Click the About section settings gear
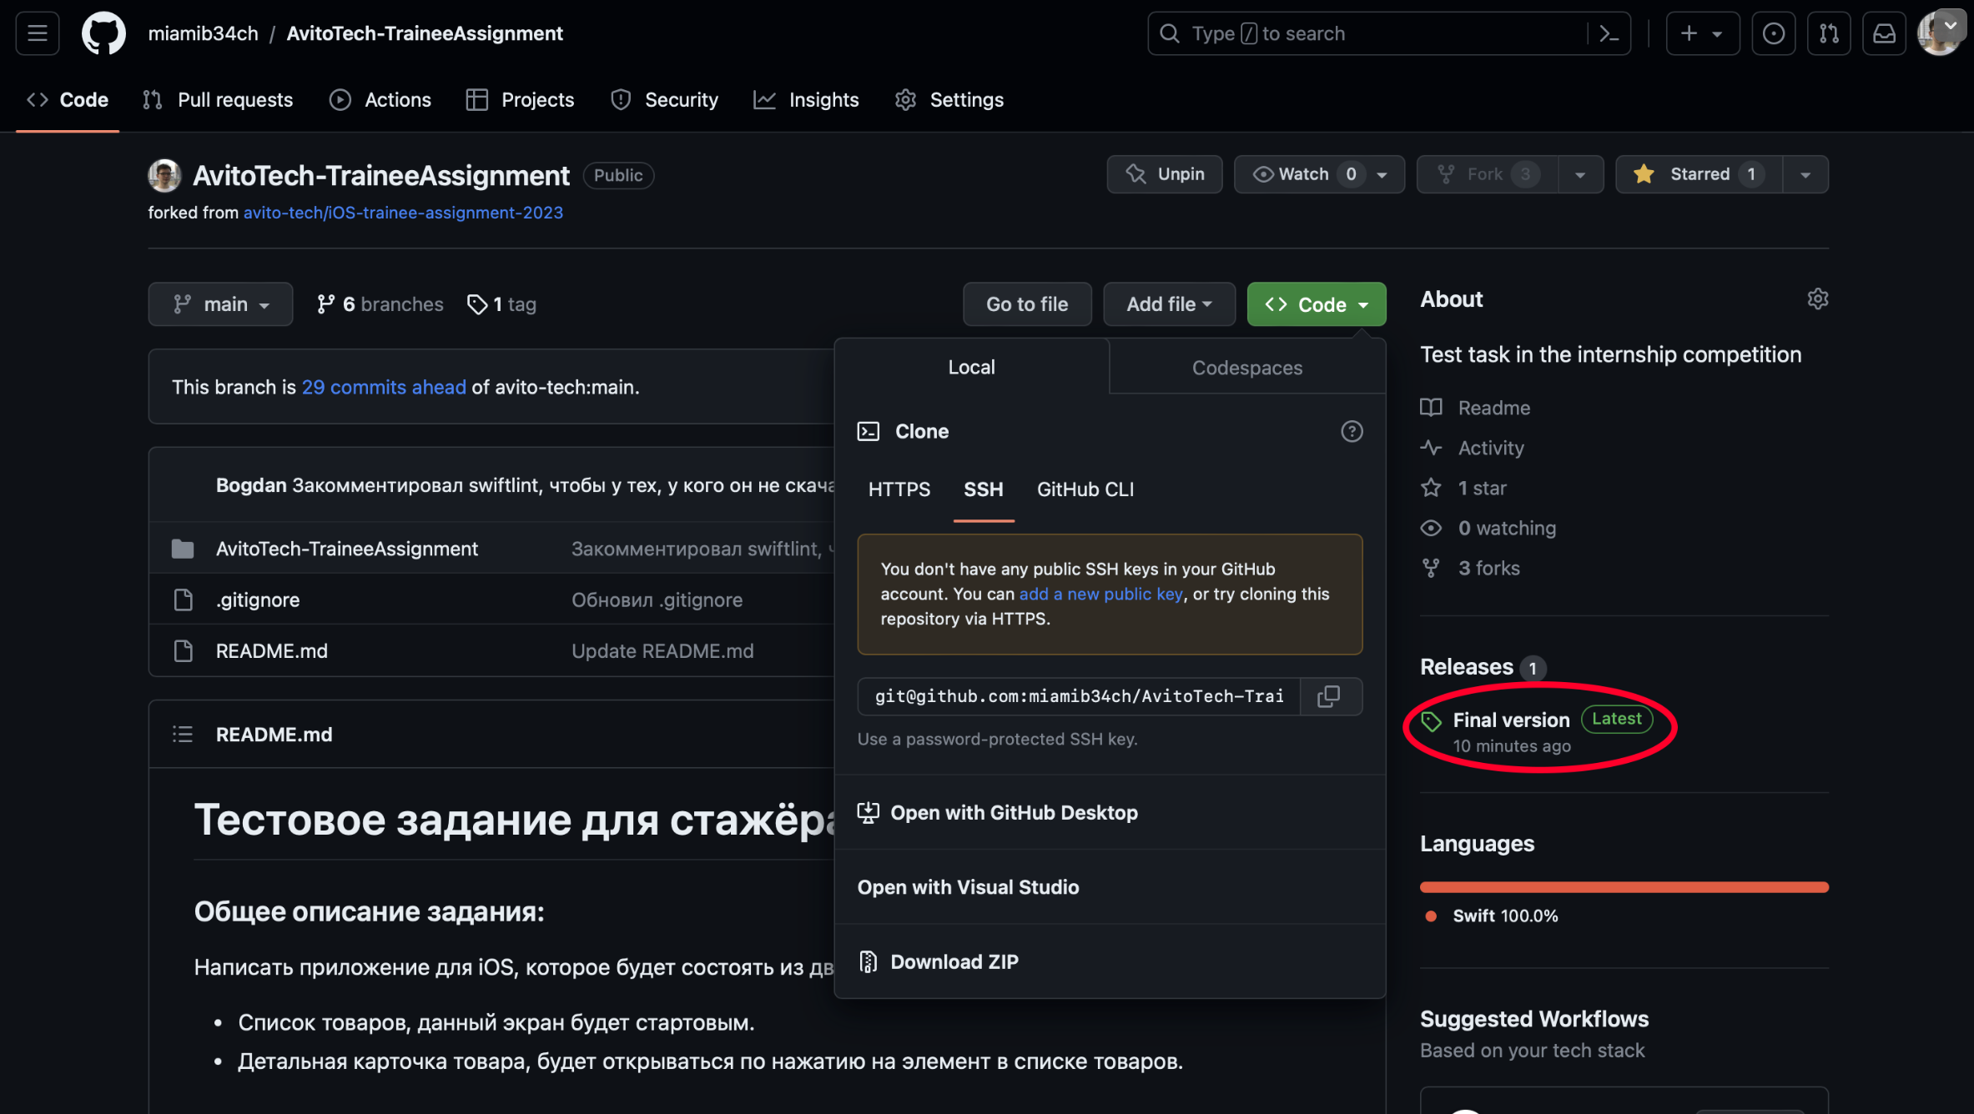The height and width of the screenshot is (1114, 1974). coord(1817,299)
